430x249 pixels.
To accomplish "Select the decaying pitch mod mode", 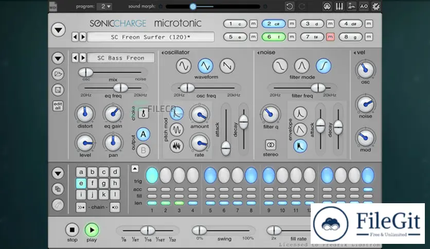I will tap(176, 114).
